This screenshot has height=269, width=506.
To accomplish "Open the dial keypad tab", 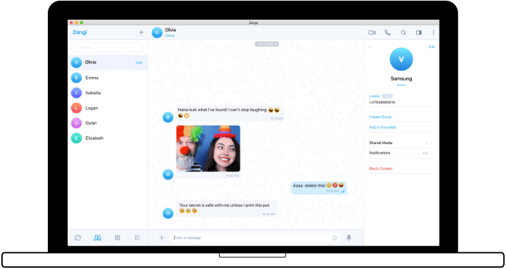I will 118,238.
